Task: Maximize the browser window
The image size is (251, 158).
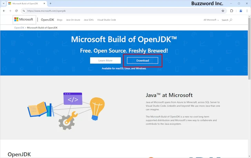Action: tap(239, 3)
